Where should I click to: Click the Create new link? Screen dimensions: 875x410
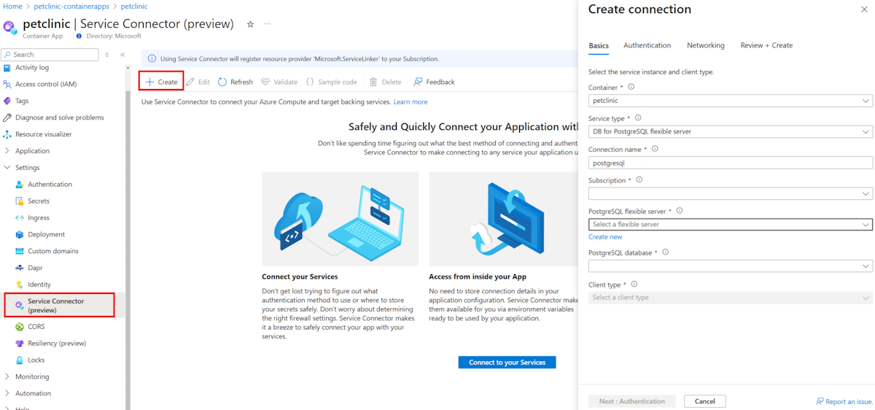point(605,237)
